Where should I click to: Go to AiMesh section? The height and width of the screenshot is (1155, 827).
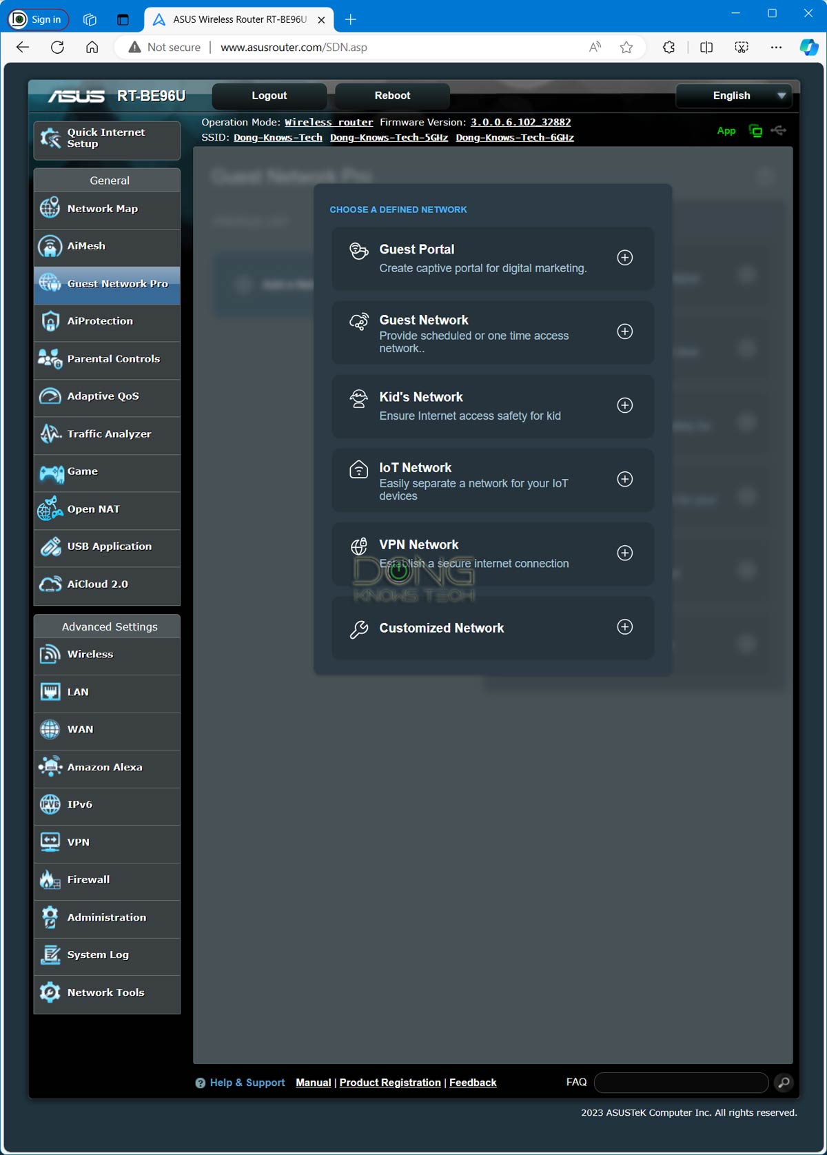click(107, 247)
